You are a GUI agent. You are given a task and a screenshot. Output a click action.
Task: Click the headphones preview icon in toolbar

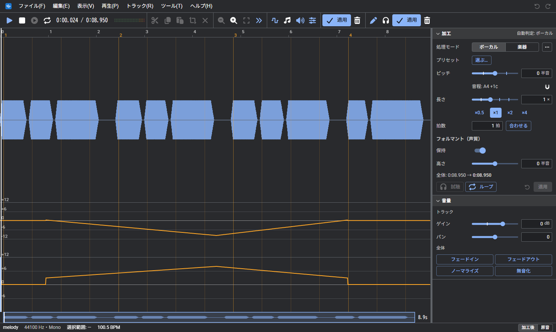(x=386, y=20)
